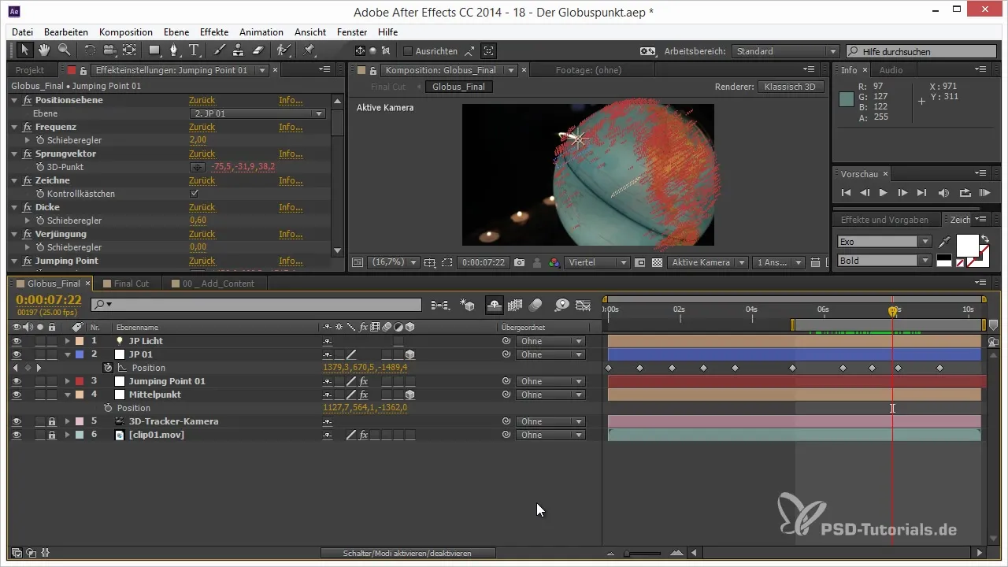Open the Komposition menu
Image resolution: width=1008 pixels, height=567 pixels.
coord(125,32)
